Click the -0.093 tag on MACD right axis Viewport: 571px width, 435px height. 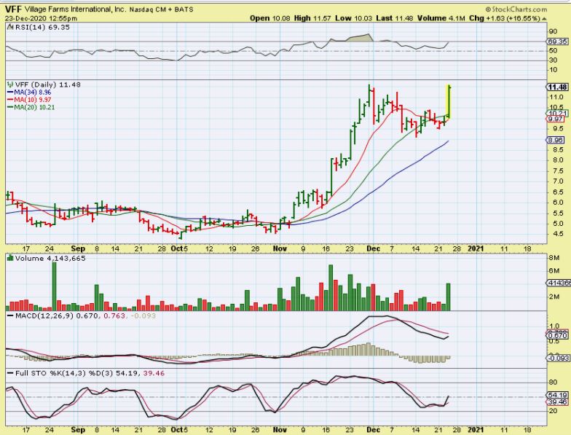558,358
